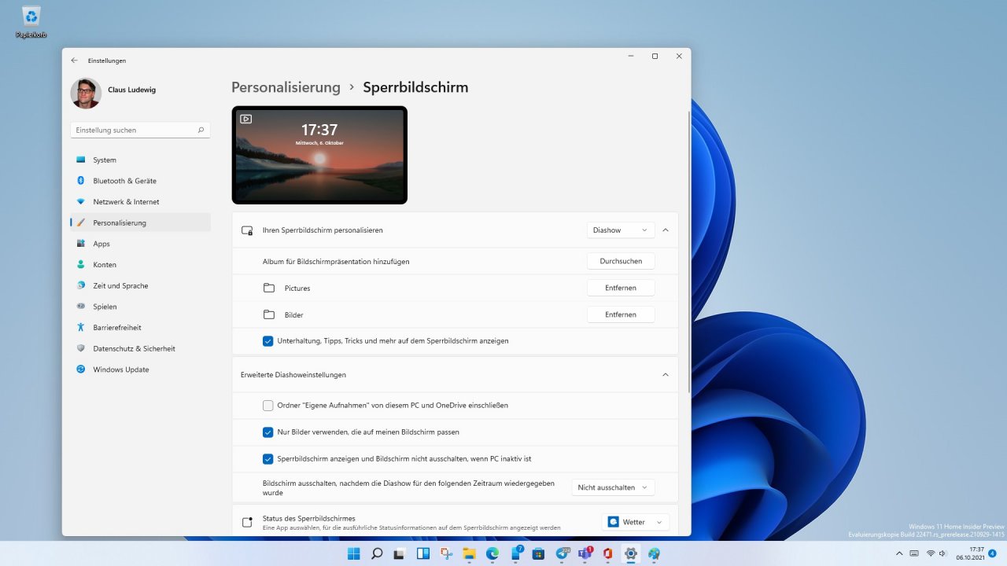This screenshot has width=1007, height=566.
Task: Open the Nicht ausschalten dropdown
Action: pyautogui.click(x=613, y=487)
